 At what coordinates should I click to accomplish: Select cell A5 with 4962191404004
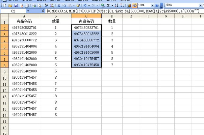pos(24,46)
